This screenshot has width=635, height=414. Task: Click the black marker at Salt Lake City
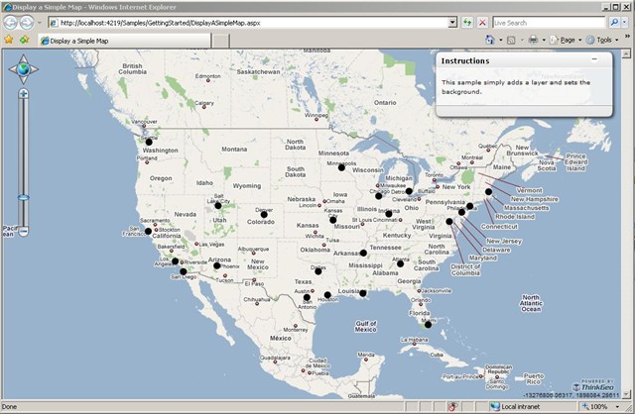click(218, 206)
